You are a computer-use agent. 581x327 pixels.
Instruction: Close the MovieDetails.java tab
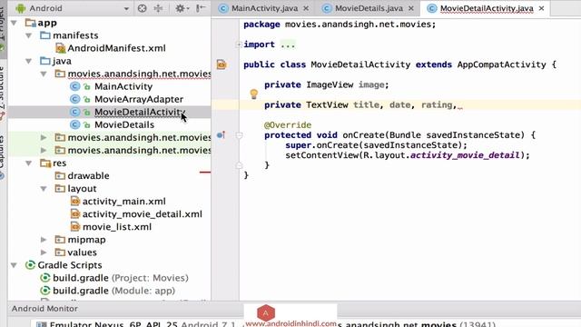tap(411, 8)
